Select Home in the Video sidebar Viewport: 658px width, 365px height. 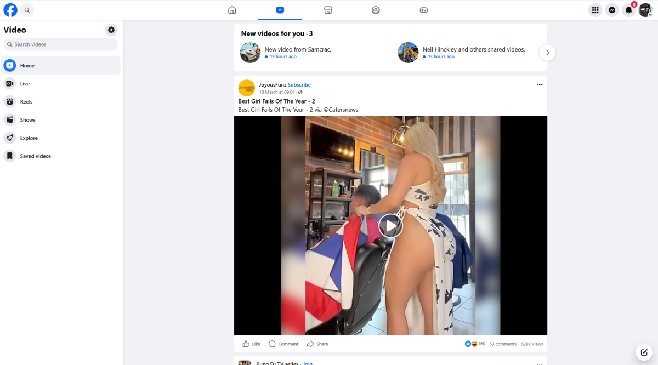click(x=60, y=66)
